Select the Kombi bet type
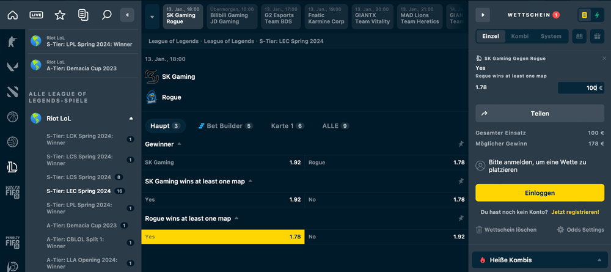This screenshot has width=611, height=272. (x=519, y=36)
